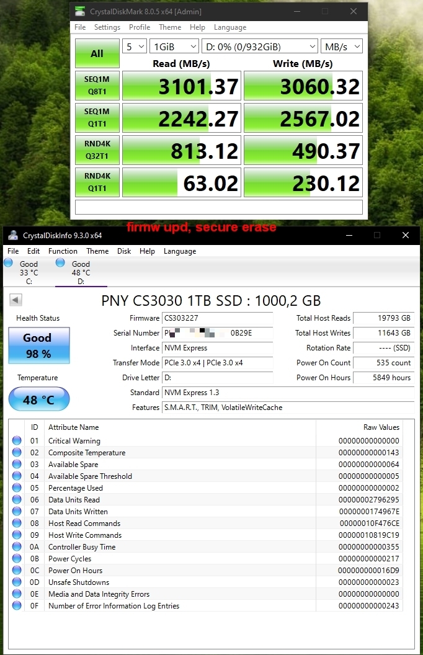Open CrystalDiskMark Settings menu
Screen dimensions: 423x655
click(107, 27)
